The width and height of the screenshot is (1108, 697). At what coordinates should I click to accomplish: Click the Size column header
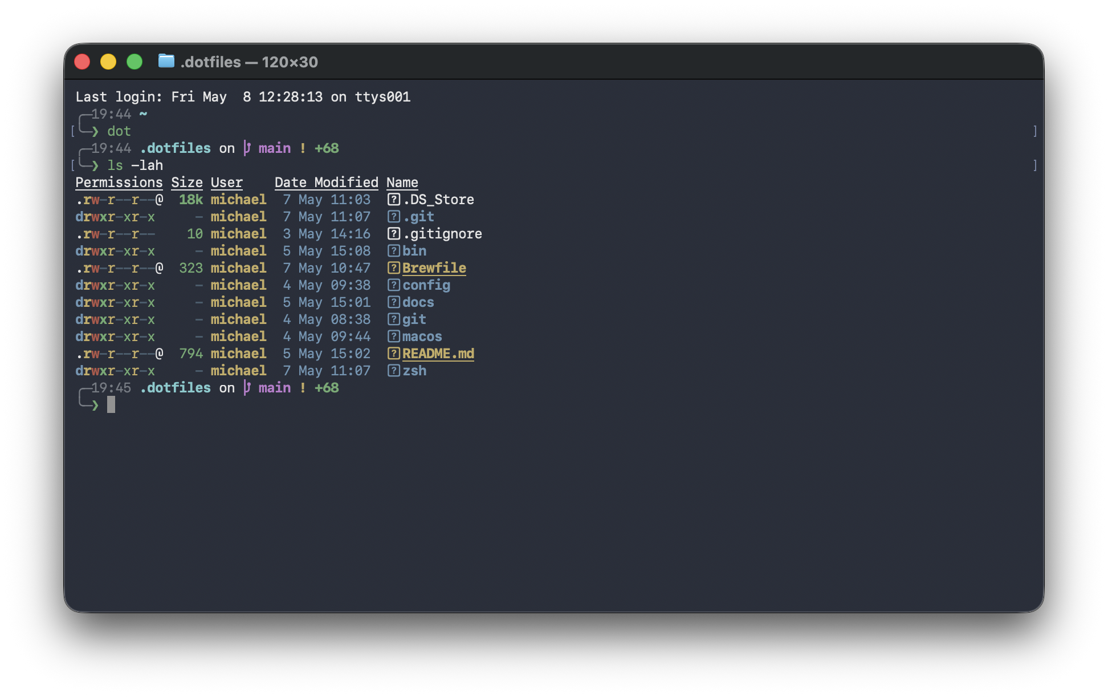pyautogui.click(x=187, y=183)
